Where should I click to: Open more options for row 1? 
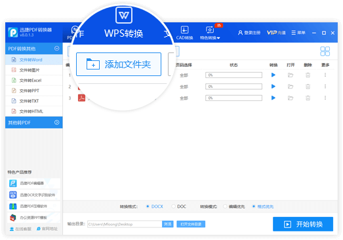(x=325, y=75)
